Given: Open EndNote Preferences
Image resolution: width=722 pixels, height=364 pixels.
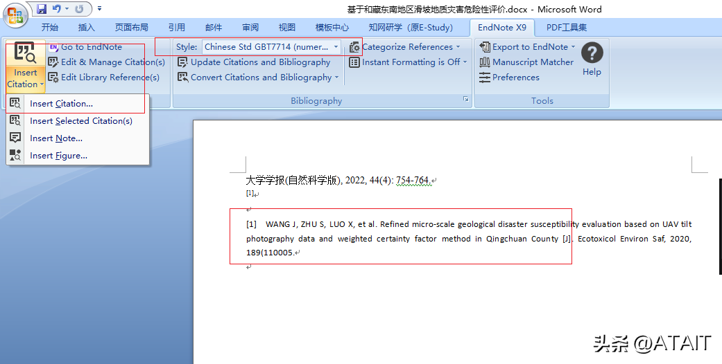Looking at the screenshot, I should coord(509,78).
